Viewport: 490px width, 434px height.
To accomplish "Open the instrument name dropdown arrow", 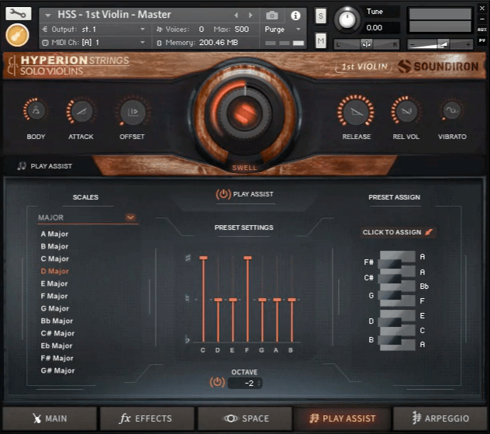I will (48, 15).
